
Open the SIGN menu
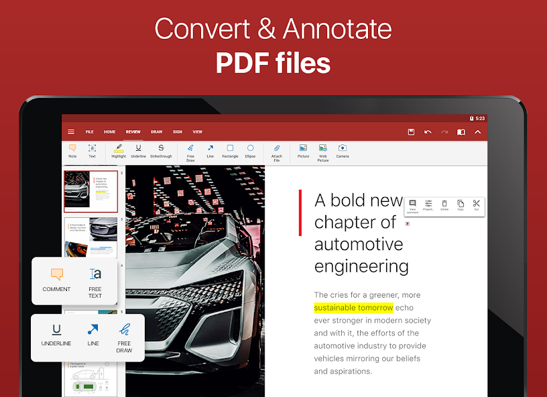click(x=178, y=131)
